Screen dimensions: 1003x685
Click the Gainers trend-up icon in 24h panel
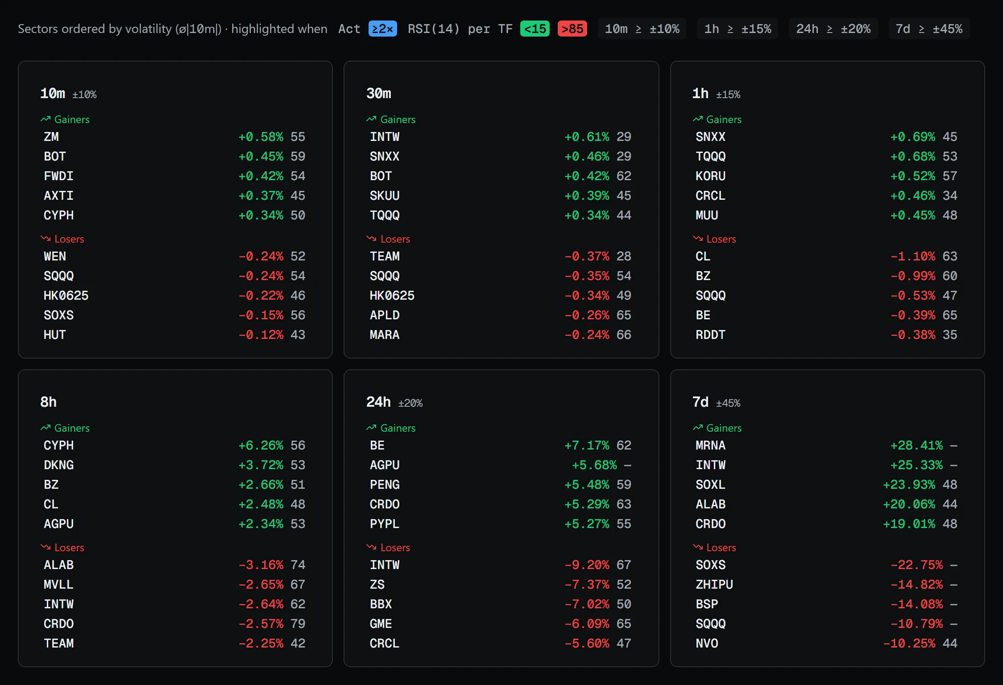[x=371, y=428]
